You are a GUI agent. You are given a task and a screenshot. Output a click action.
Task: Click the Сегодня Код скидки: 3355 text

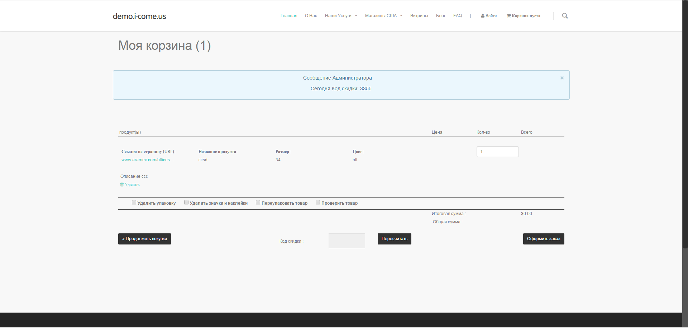coord(341,89)
